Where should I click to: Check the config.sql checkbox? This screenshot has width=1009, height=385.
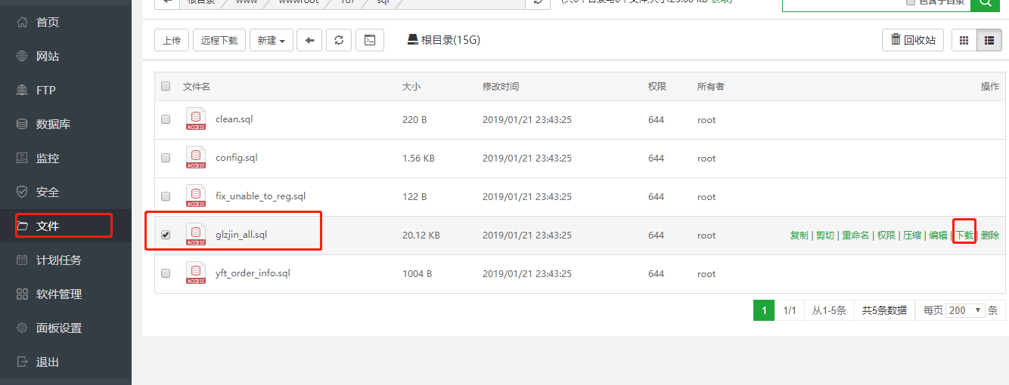point(166,158)
